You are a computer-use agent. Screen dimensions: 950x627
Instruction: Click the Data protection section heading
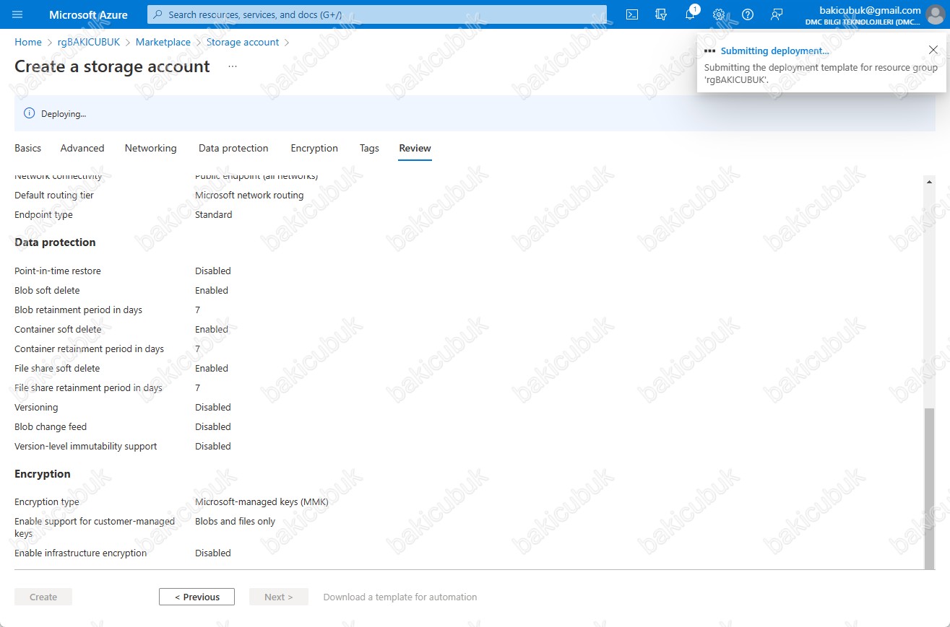tap(55, 242)
